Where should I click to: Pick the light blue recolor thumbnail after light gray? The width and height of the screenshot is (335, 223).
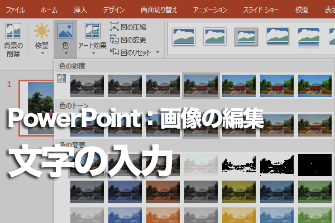click(x=125, y=215)
